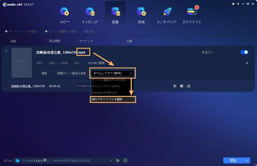Open the ランチパッド launchpad rocket
Screen dimensions: 257x166
coord(166,15)
